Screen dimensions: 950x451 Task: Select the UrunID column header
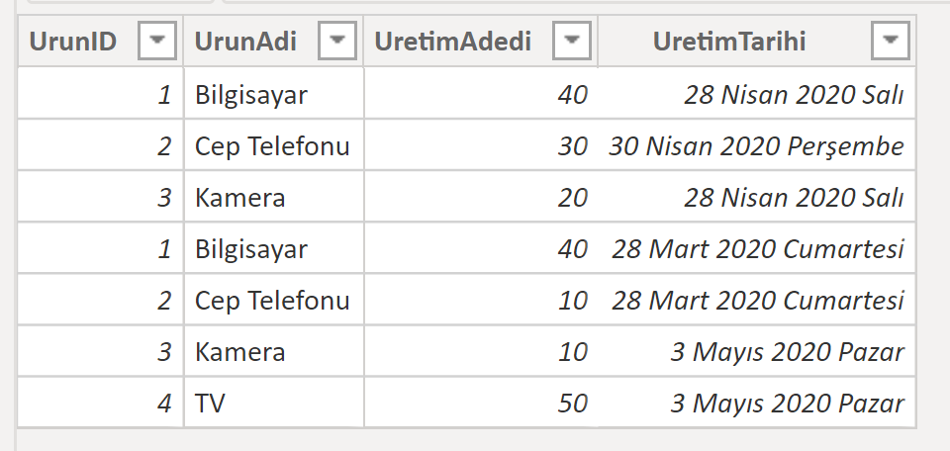pos(72,42)
